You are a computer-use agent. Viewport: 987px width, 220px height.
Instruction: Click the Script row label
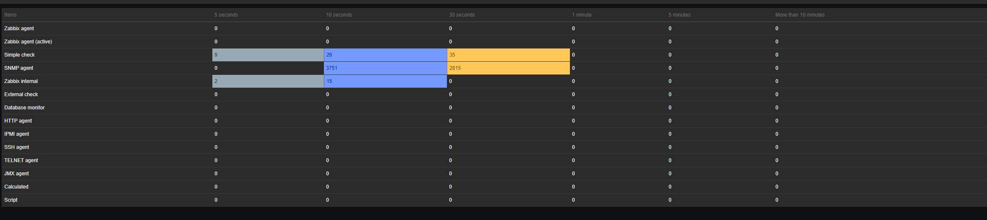pos(11,200)
